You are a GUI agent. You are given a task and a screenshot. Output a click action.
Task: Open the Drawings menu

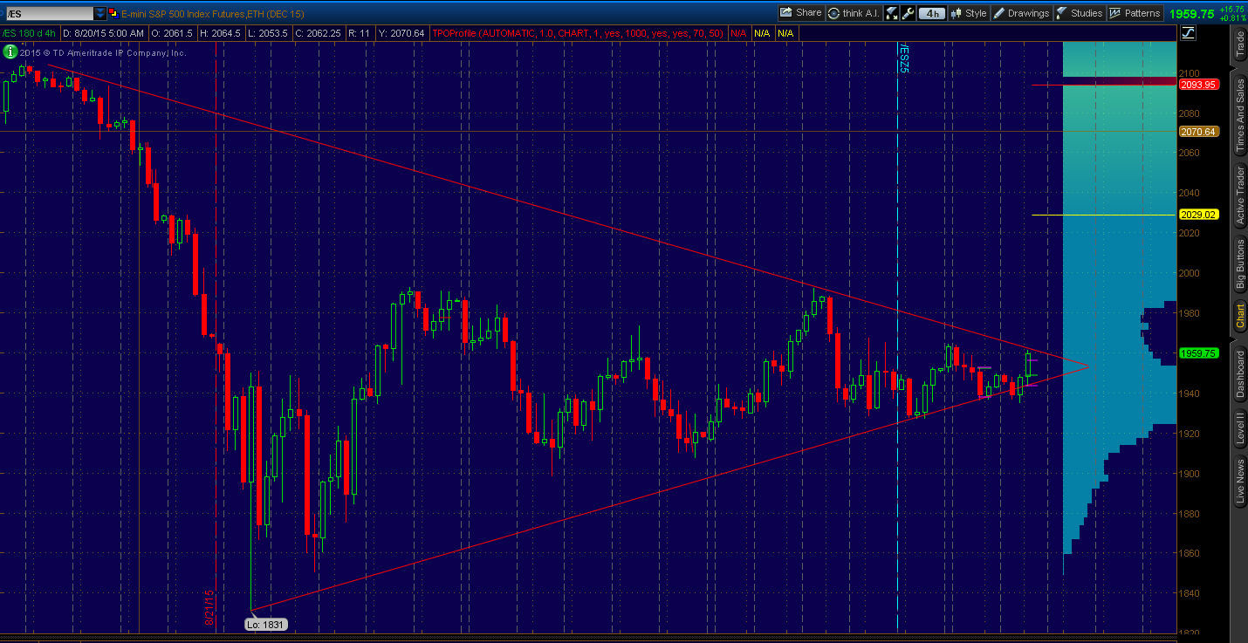(x=1021, y=13)
